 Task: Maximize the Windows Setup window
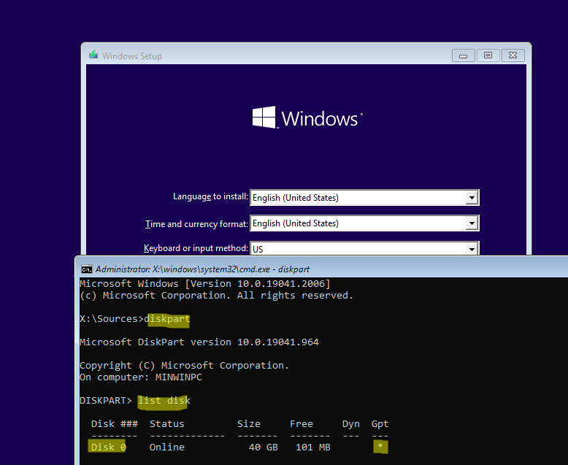(488, 55)
